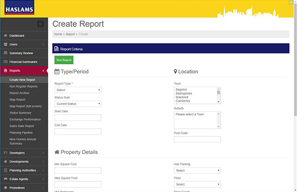Click Report breadcrumb link
This screenshot has width=297, height=192.
pyautogui.click(x=70, y=34)
